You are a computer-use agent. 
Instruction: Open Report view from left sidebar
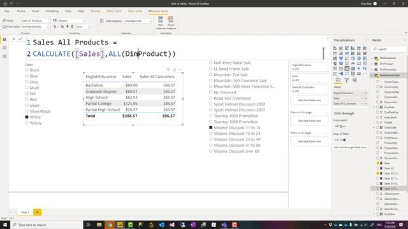tap(4, 39)
